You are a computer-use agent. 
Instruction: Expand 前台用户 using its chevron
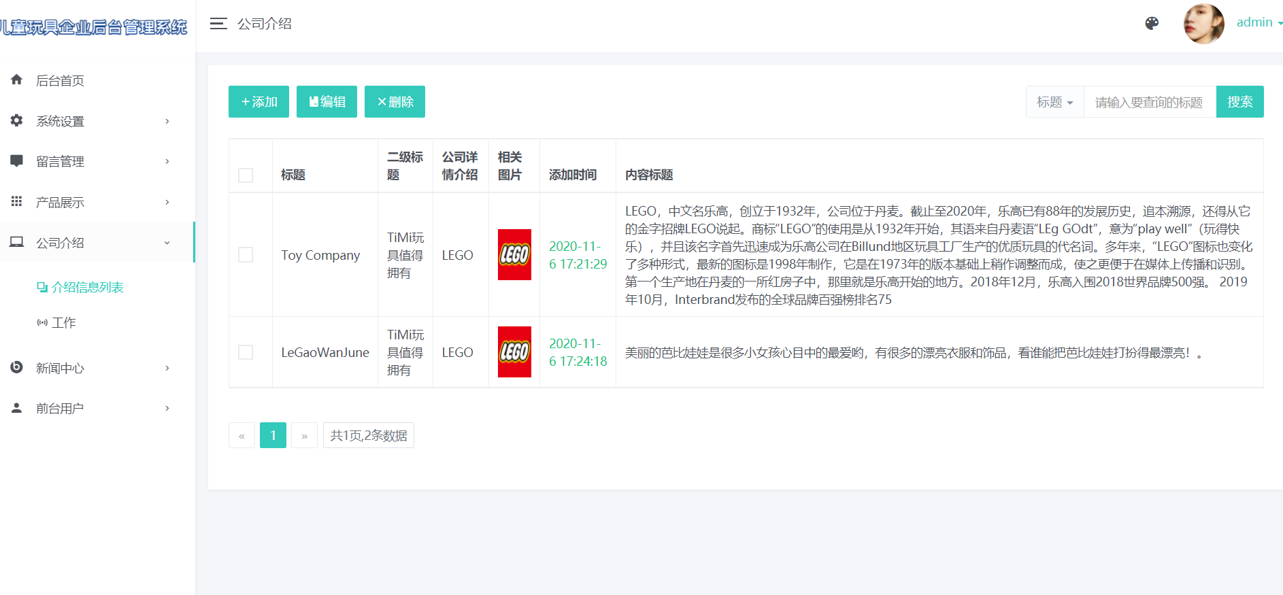pyautogui.click(x=167, y=408)
